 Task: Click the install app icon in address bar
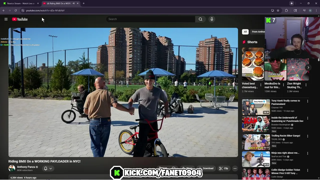272,10
